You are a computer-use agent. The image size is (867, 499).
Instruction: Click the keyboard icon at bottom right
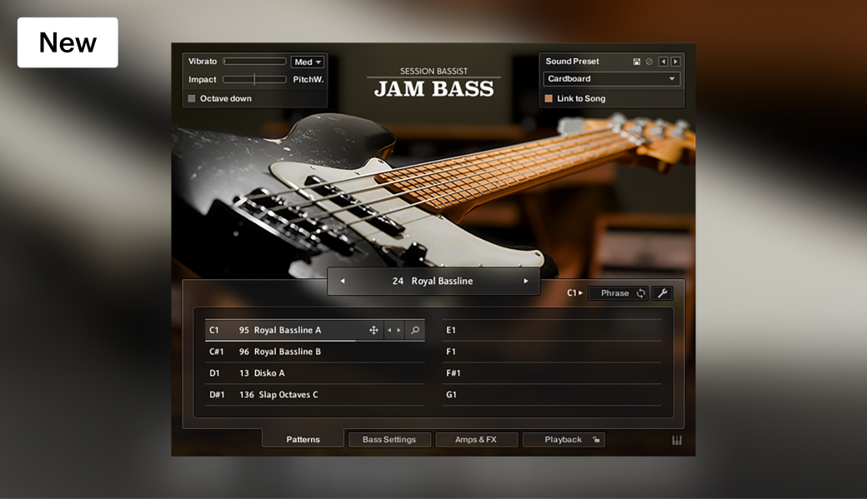pyautogui.click(x=677, y=440)
